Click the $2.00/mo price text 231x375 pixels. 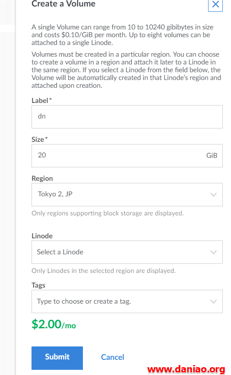[54, 324]
